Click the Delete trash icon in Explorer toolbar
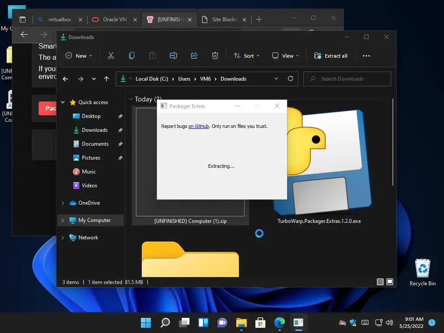The height and width of the screenshot is (333, 444). pos(215,56)
